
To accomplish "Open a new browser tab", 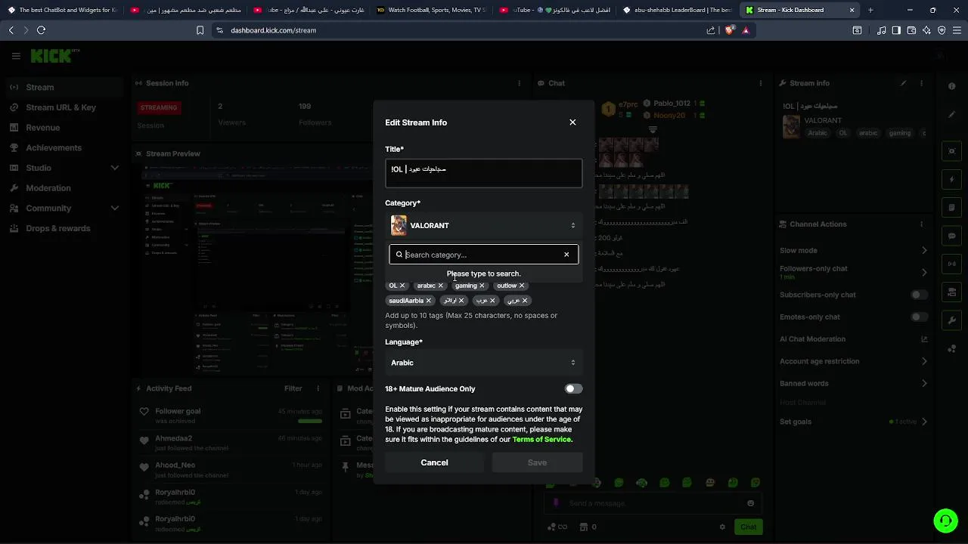I will (x=870, y=10).
